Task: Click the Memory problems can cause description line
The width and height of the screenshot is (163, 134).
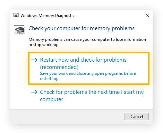Action: click(x=87, y=39)
